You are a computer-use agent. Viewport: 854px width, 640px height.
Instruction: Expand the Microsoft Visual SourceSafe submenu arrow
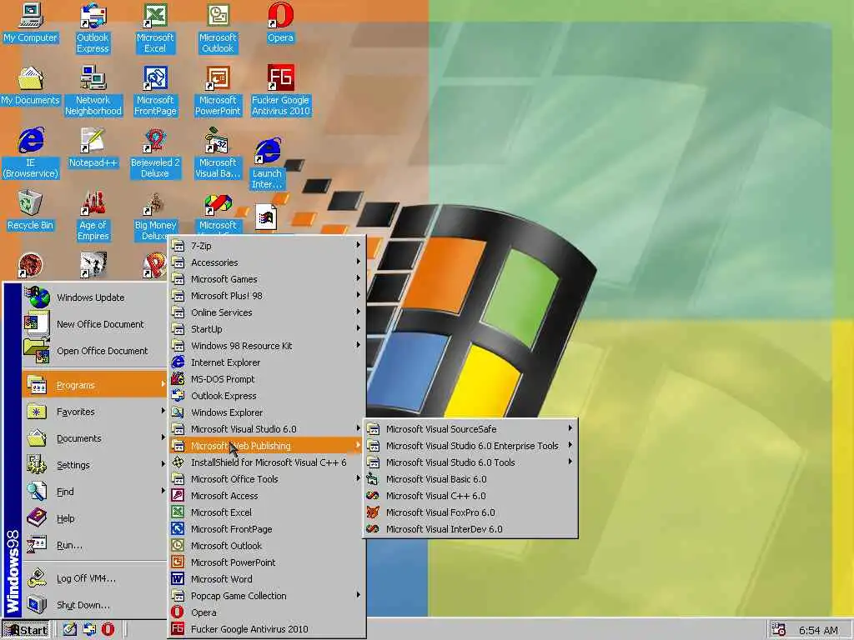pyautogui.click(x=570, y=428)
